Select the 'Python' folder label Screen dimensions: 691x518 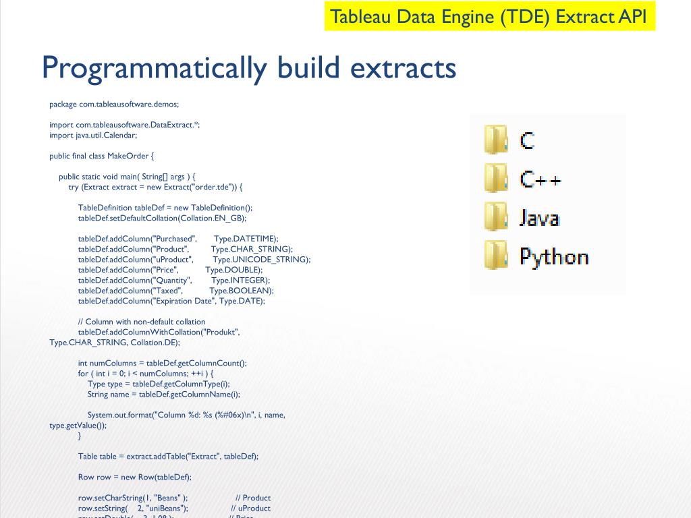click(x=555, y=257)
